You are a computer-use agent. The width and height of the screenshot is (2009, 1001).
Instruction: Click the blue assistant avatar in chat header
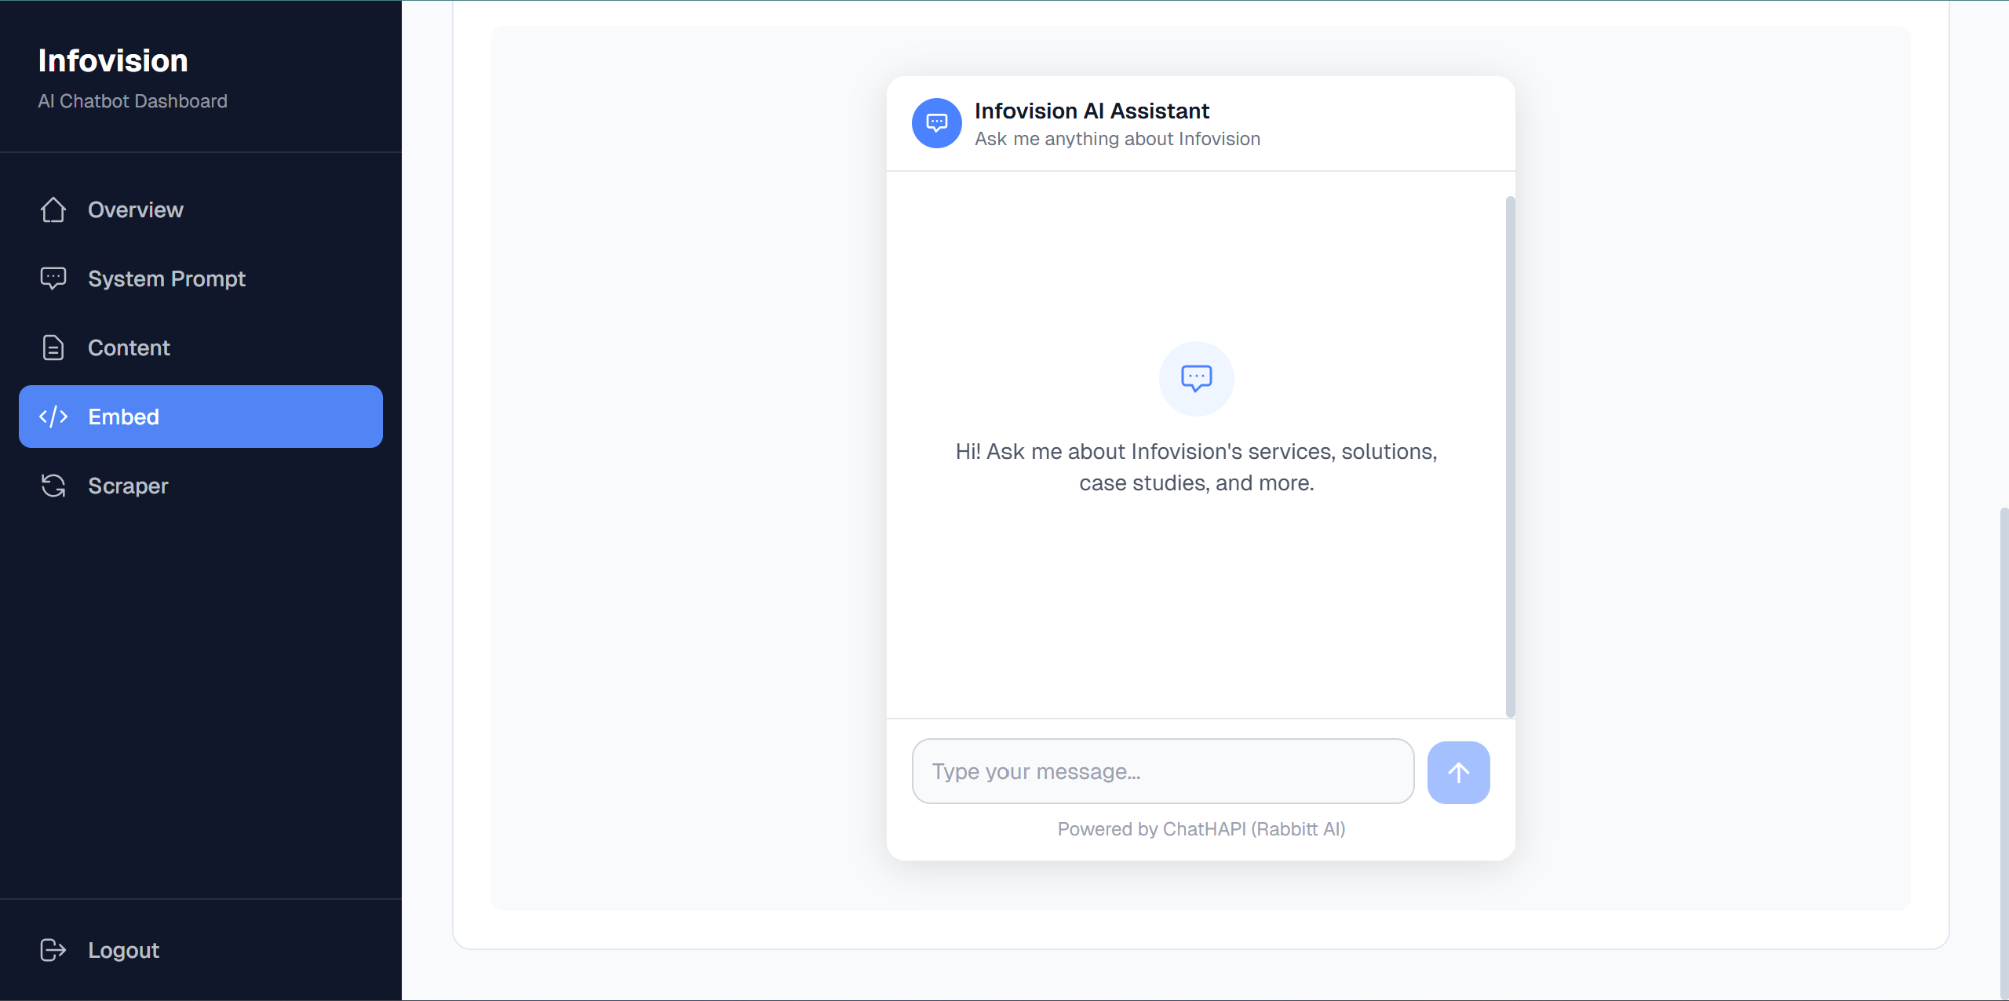(936, 123)
